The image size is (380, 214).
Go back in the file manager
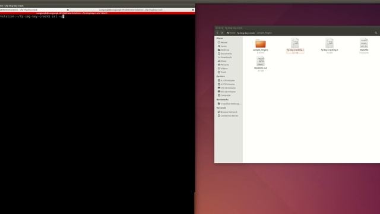(x=217, y=33)
